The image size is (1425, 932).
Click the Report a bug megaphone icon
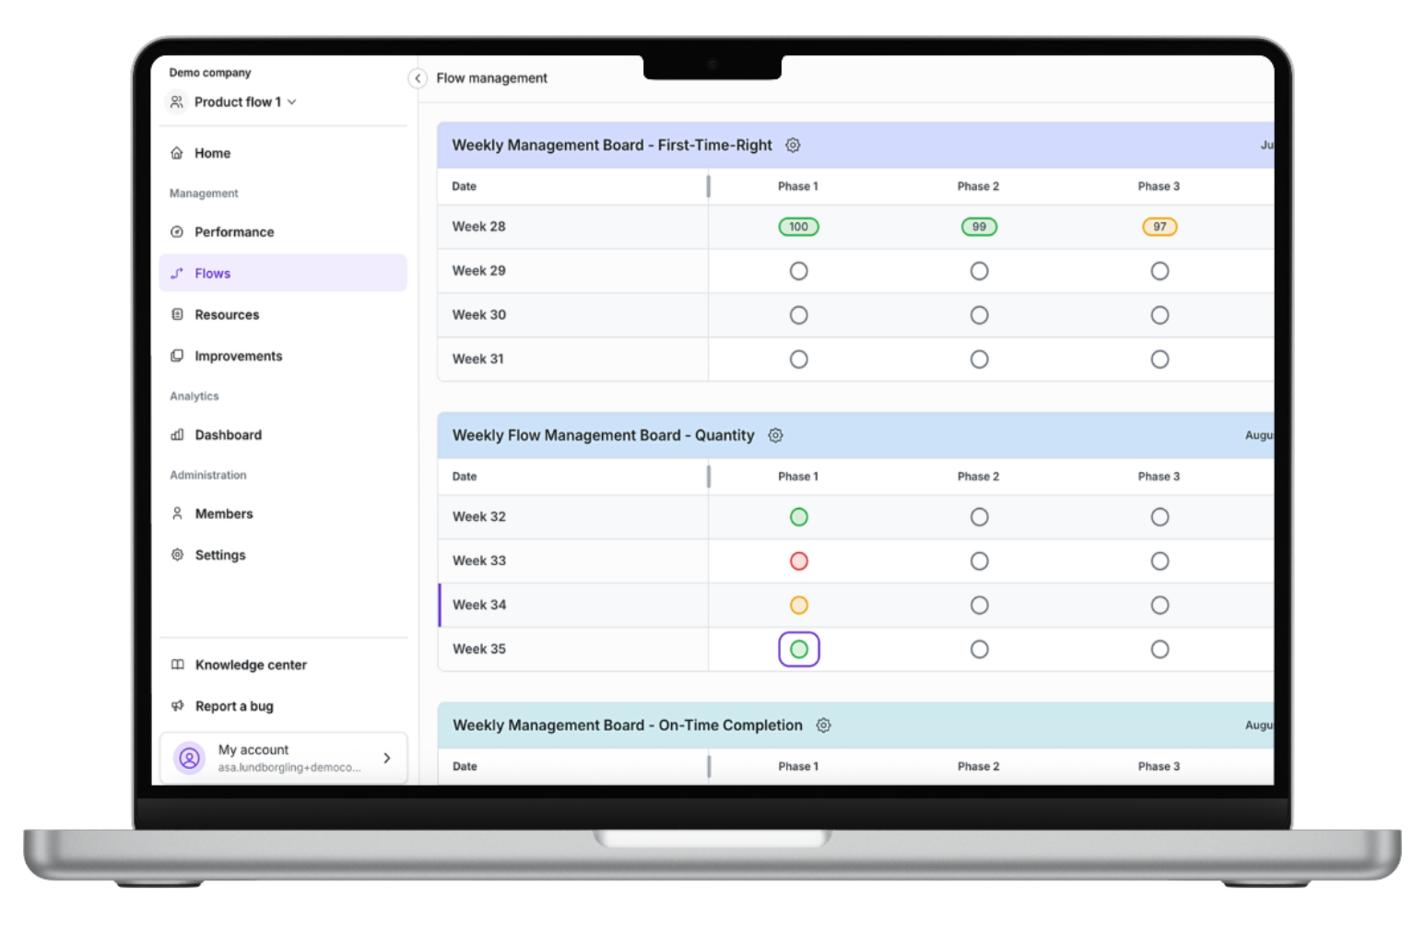click(178, 706)
